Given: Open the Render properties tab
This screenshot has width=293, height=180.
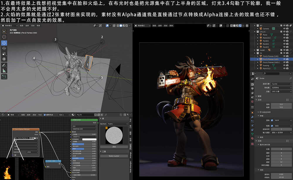Looking at the screenshot, I should 253,84.
